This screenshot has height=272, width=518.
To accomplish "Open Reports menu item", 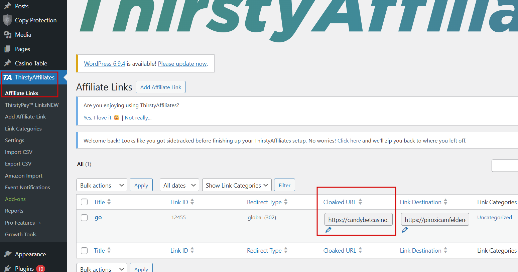I will [x=14, y=211].
